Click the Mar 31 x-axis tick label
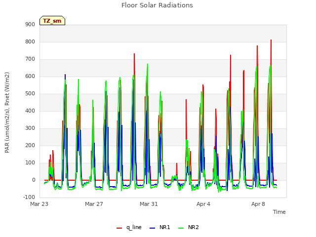 pyautogui.click(x=149, y=204)
